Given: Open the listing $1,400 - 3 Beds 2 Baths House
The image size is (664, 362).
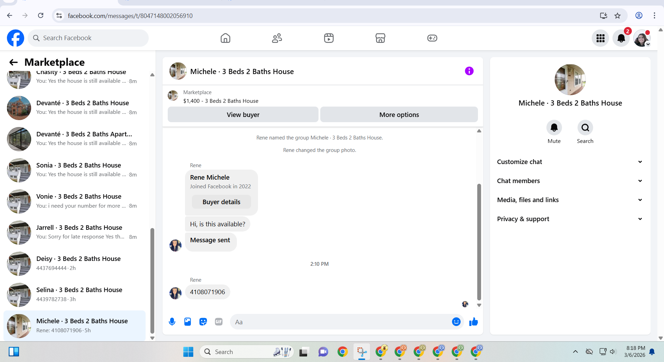Looking at the screenshot, I should click(x=221, y=101).
